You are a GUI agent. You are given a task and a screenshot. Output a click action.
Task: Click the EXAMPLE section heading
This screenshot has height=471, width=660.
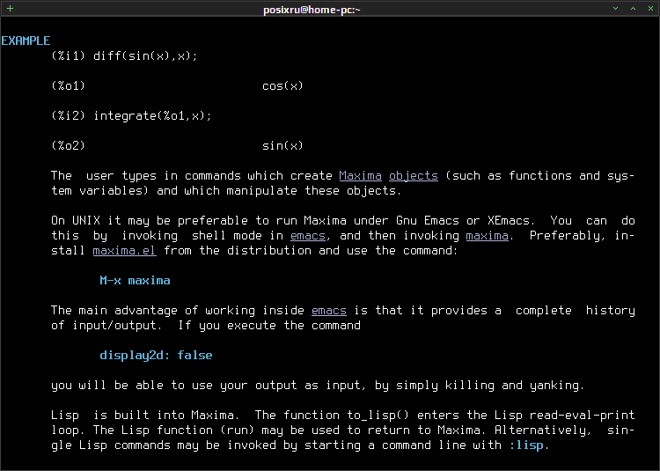tap(26, 40)
